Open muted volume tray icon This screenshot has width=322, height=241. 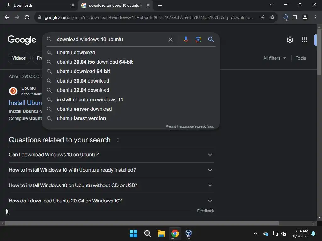[284, 233]
